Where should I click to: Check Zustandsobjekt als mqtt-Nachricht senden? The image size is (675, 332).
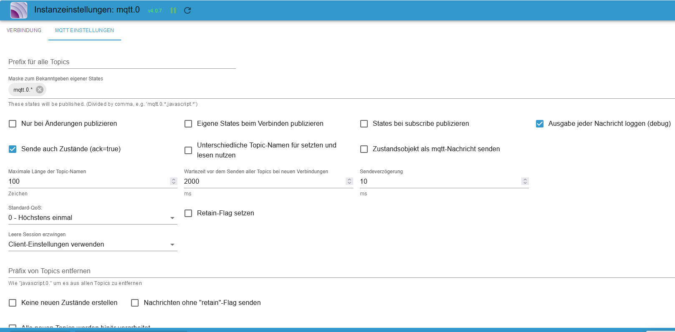364,149
